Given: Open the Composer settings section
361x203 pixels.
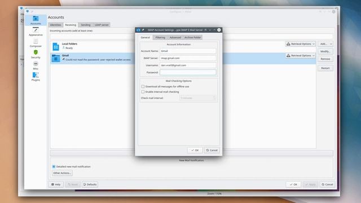Looking at the screenshot, I should [x=36, y=43].
